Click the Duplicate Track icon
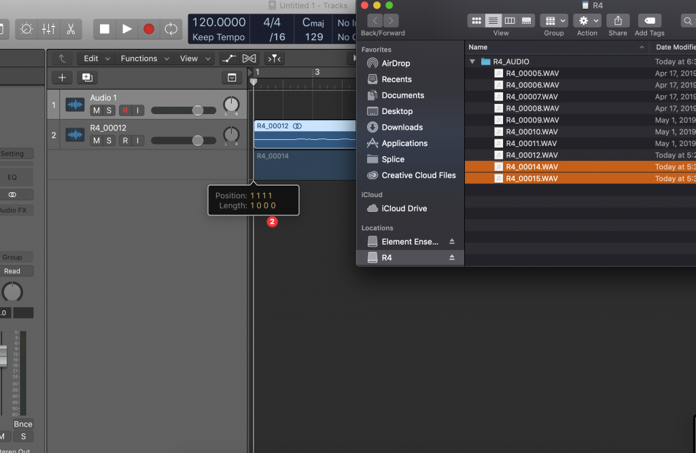The height and width of the screenshot is (453, 696). pos(87,77)
